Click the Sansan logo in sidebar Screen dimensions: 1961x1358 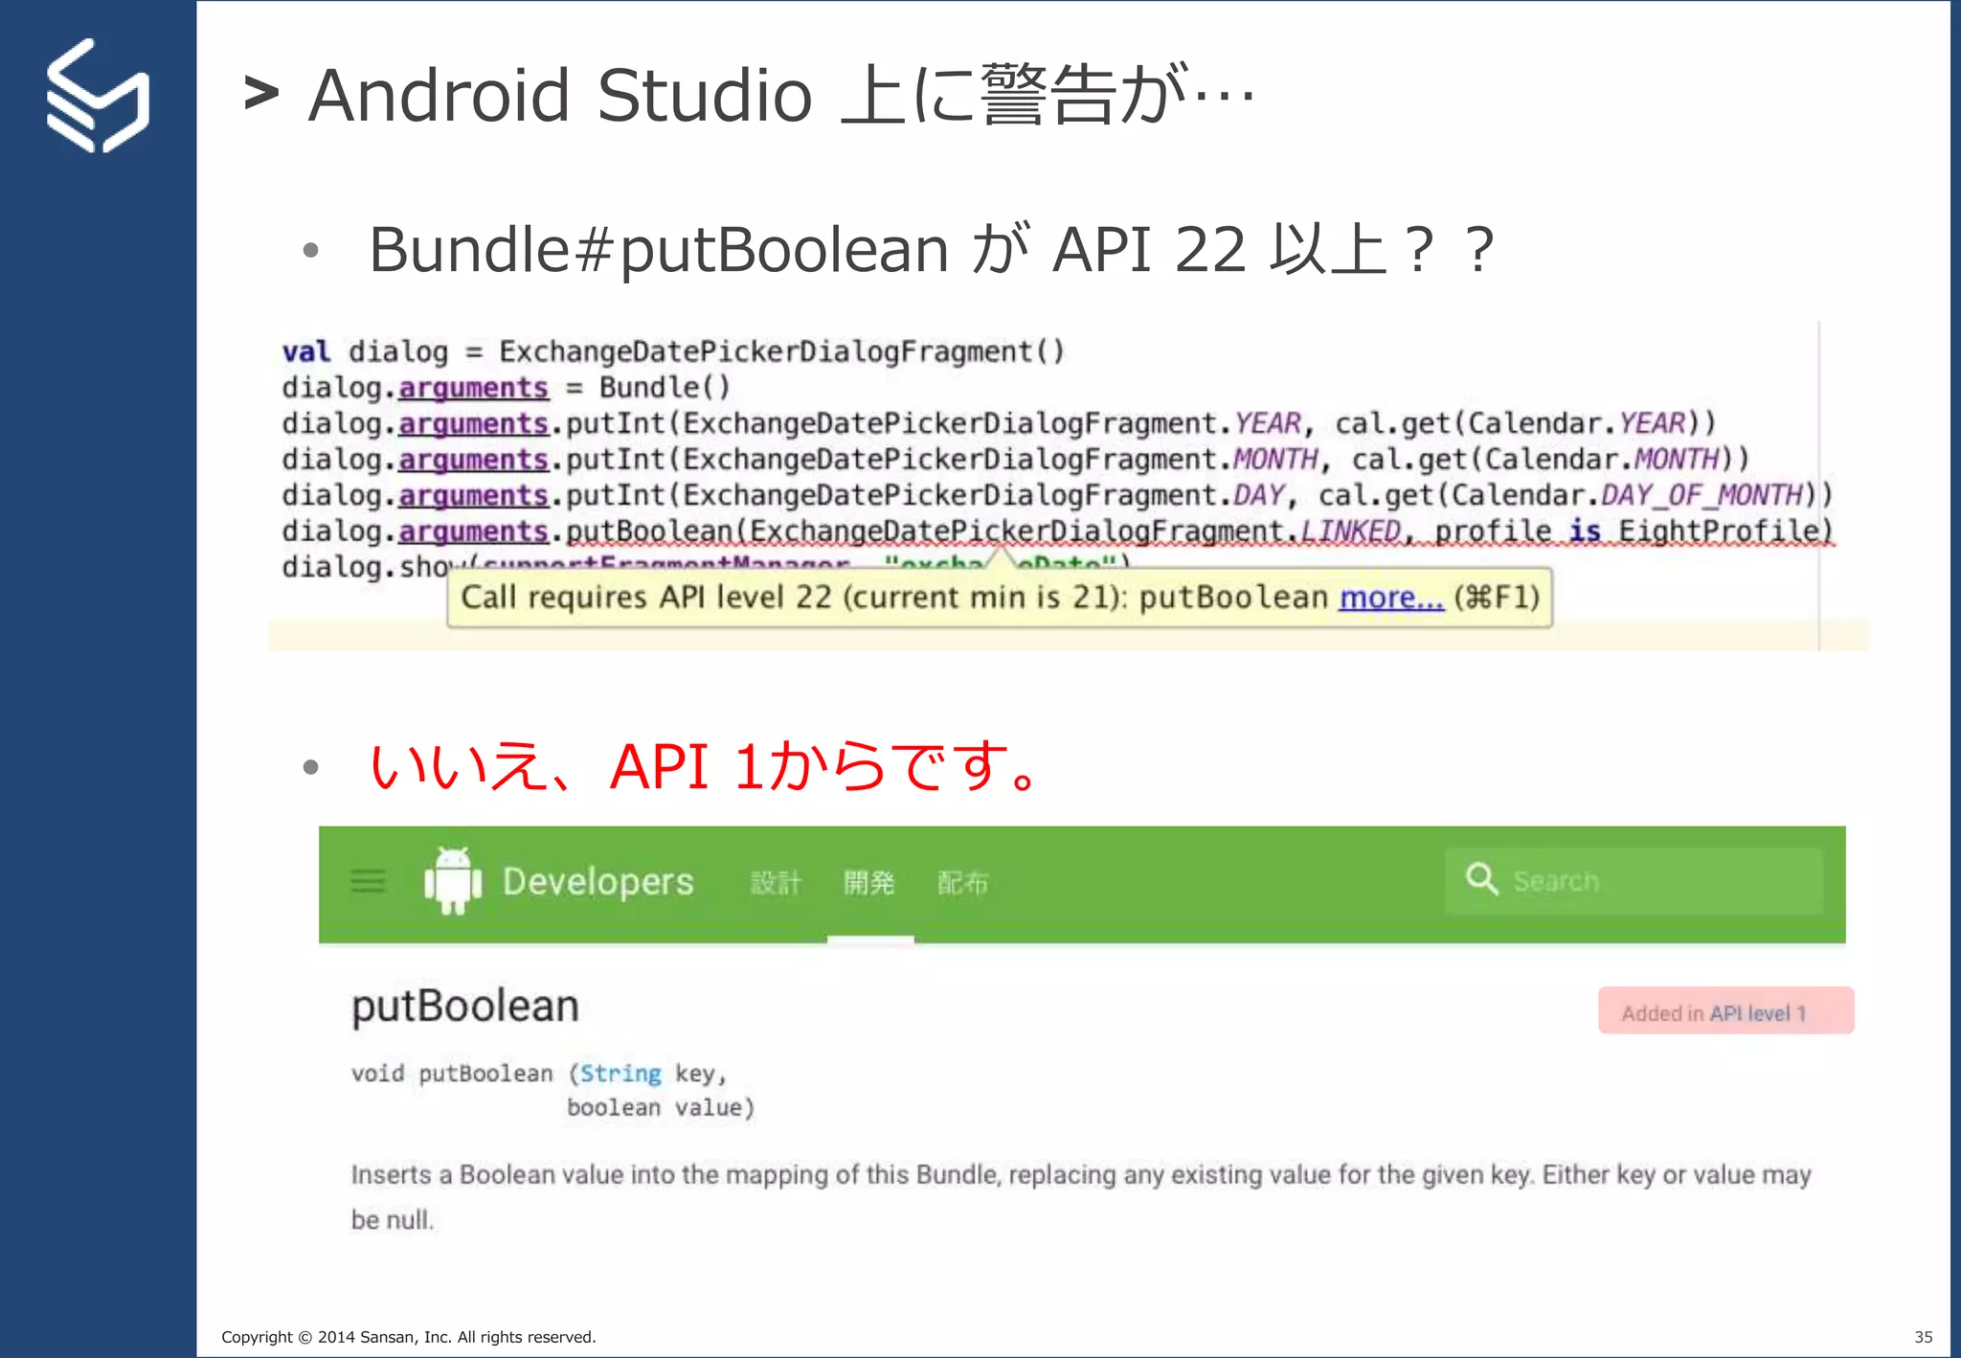pos(98,96)
